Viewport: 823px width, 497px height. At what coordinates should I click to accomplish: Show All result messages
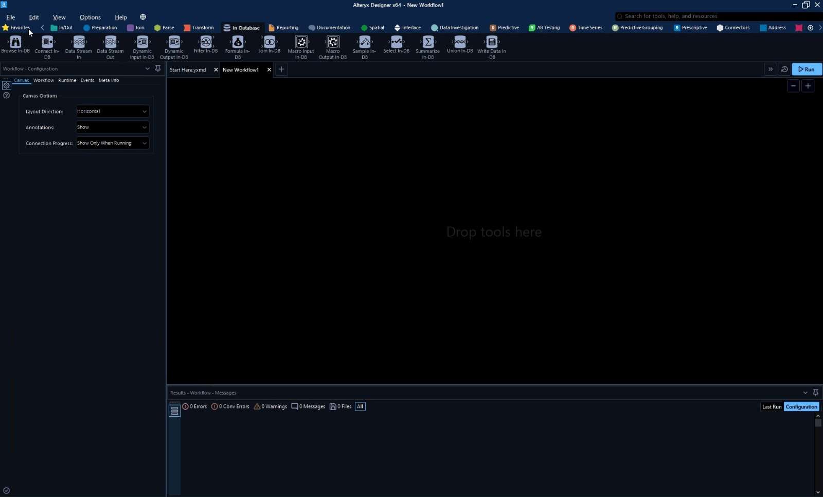point(360,406)
